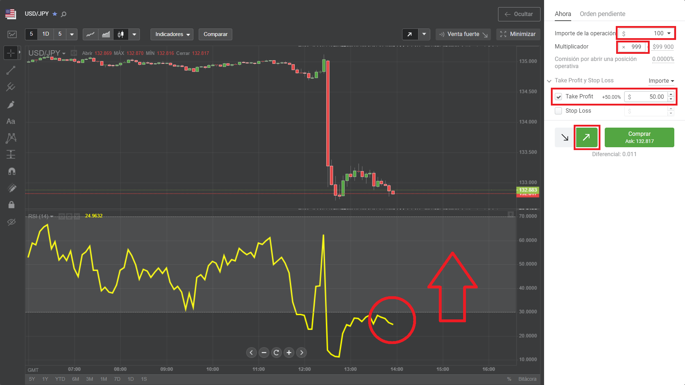The image size is (685, 385).
Task: Click the lock drawings icon
Action: pyautogui.click(x=11, y=205)
